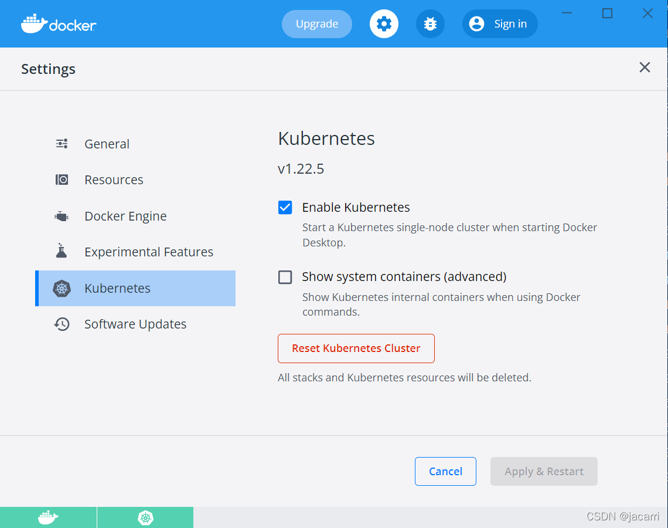
Task: Uncheck the Enable Kubernetes checkbox
Action: coord(285,207)
